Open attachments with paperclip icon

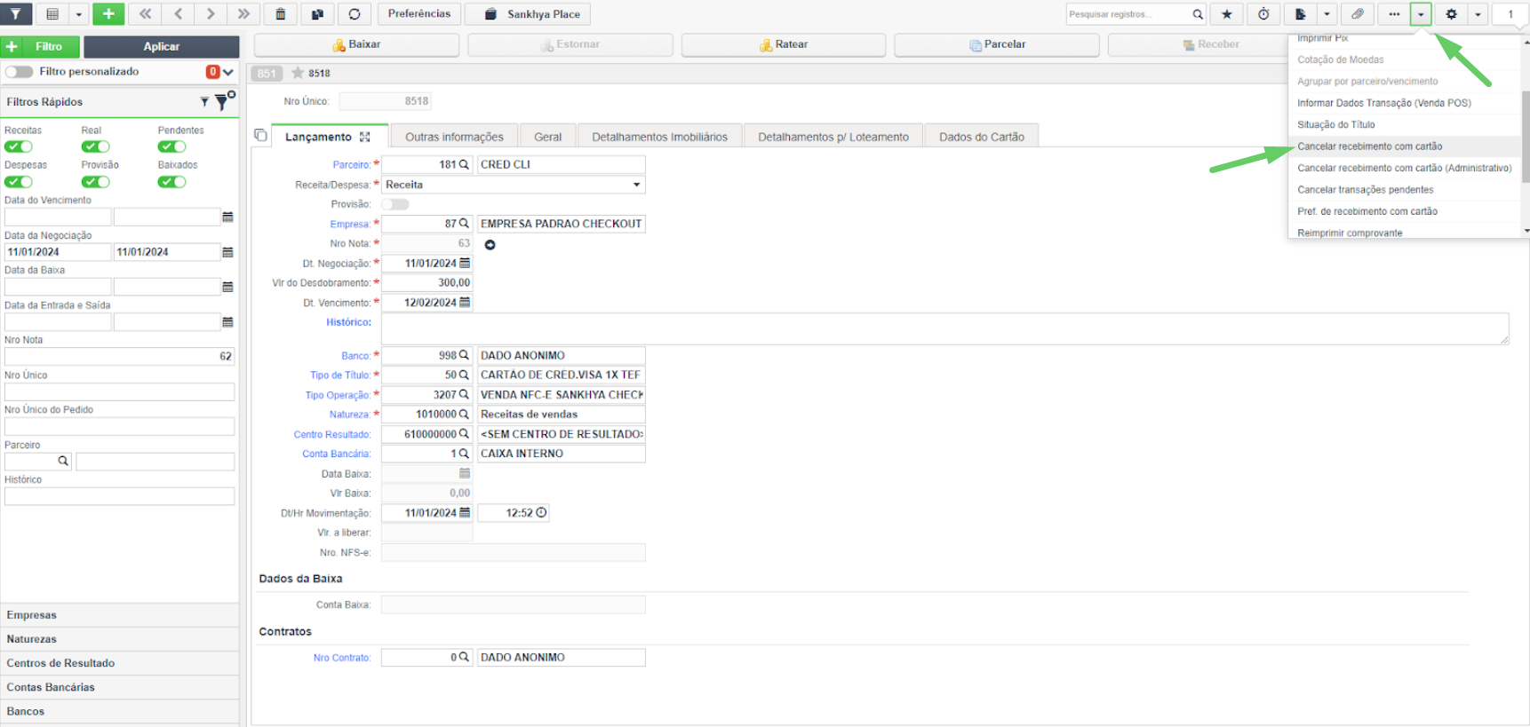[1358, 14]
